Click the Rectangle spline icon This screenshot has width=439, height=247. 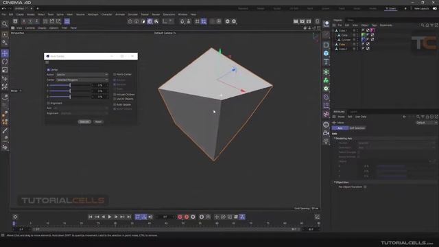pos(326,45)
